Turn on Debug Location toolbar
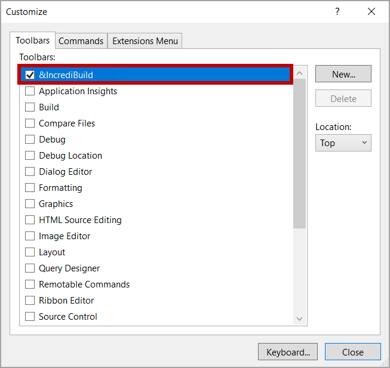The height and width of the screenshot is (368, 390). [30, 156]
